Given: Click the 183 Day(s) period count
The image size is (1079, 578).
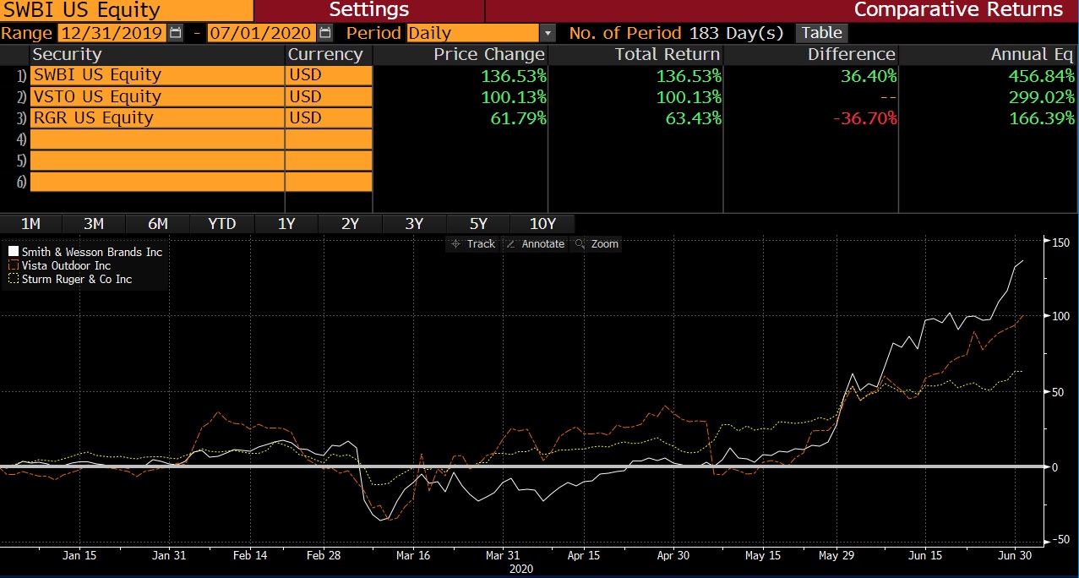Looking at the screenshot, I should point(737,34).
